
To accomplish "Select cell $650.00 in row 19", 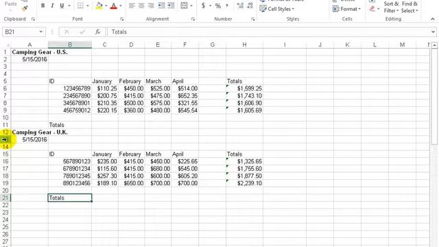I will click(131, 183).
